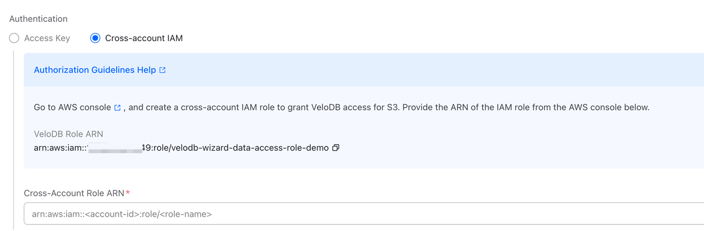
Task: Open the Authorization Guidelines Help link
Action: 95,70
